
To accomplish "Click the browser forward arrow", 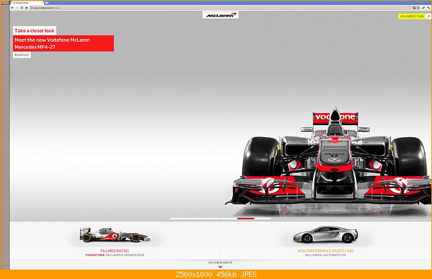I will [x=17, y=8].
